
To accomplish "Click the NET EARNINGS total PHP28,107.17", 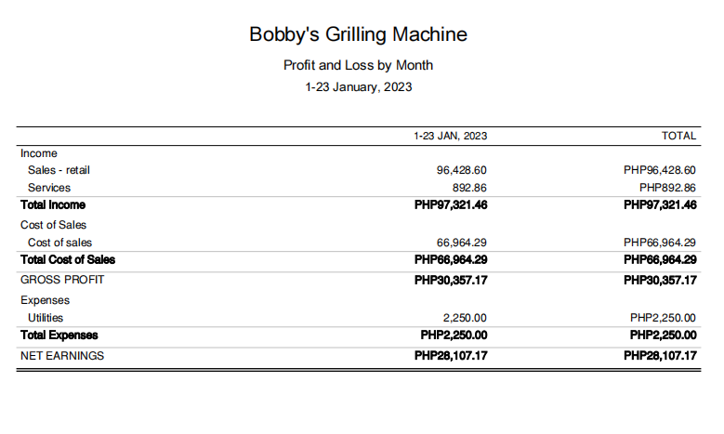I will pos(660,355).
